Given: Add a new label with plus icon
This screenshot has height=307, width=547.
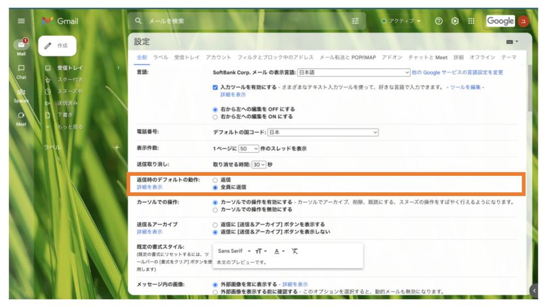Looking at the screenshot, I should (117, 147).
